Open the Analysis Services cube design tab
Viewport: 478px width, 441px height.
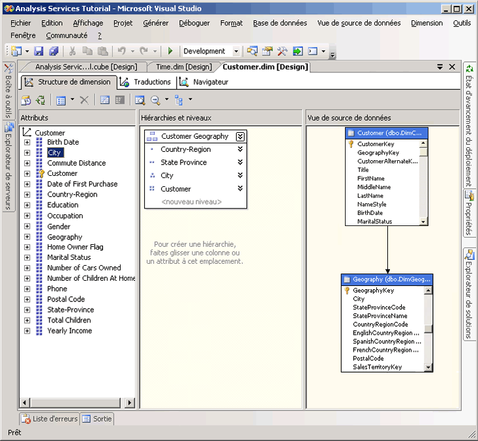(86, 66)
